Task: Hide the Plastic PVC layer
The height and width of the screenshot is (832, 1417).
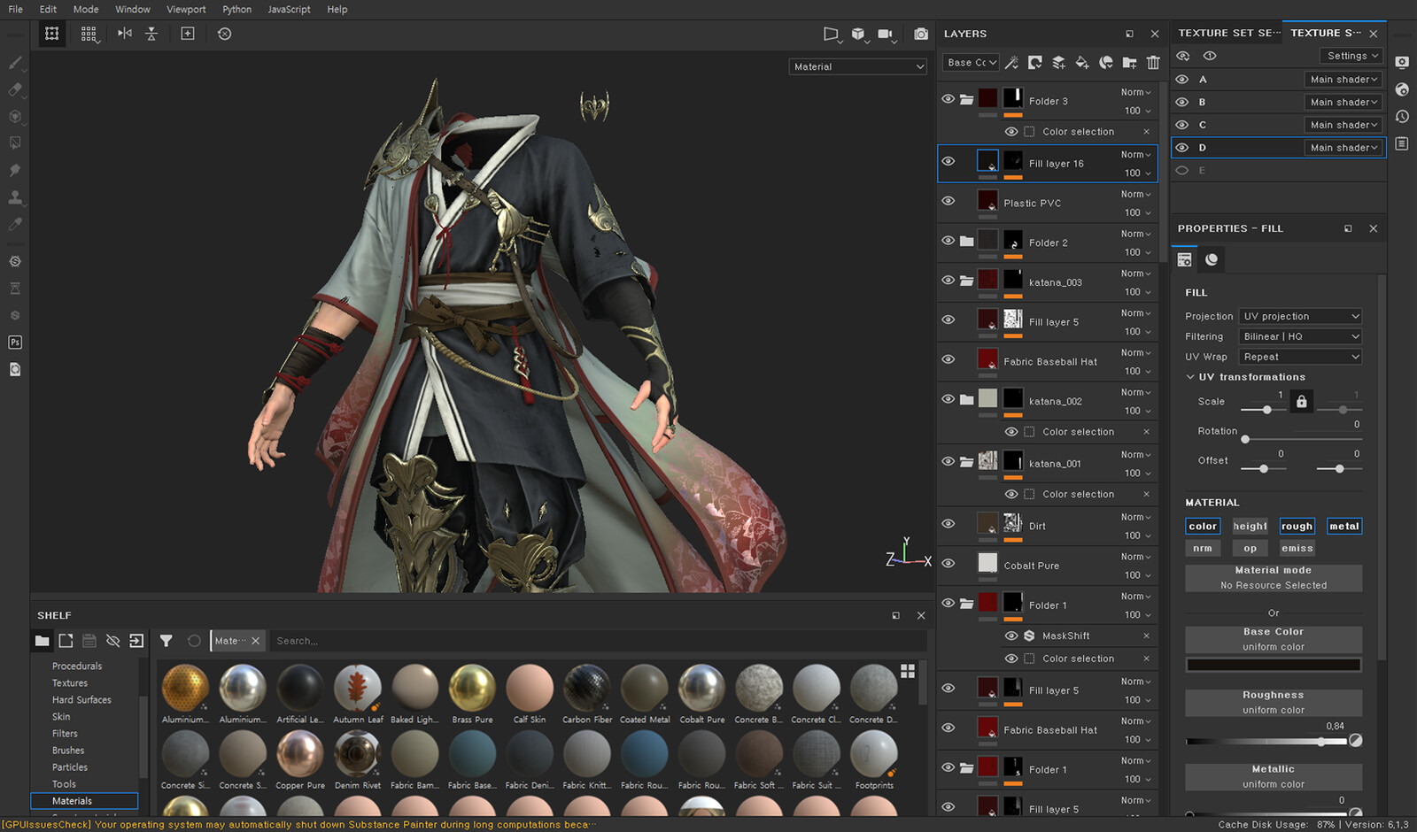Action: [949, 201]
